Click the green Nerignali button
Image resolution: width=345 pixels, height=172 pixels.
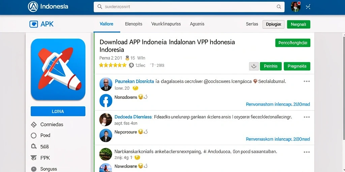click(299, 24)
